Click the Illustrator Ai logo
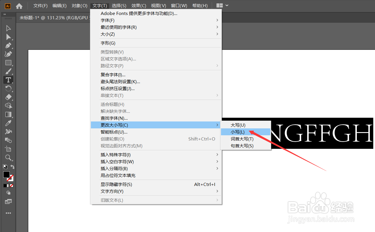This screenshot has height=232, width=375. pyautogui.click(x=8, y=6)
